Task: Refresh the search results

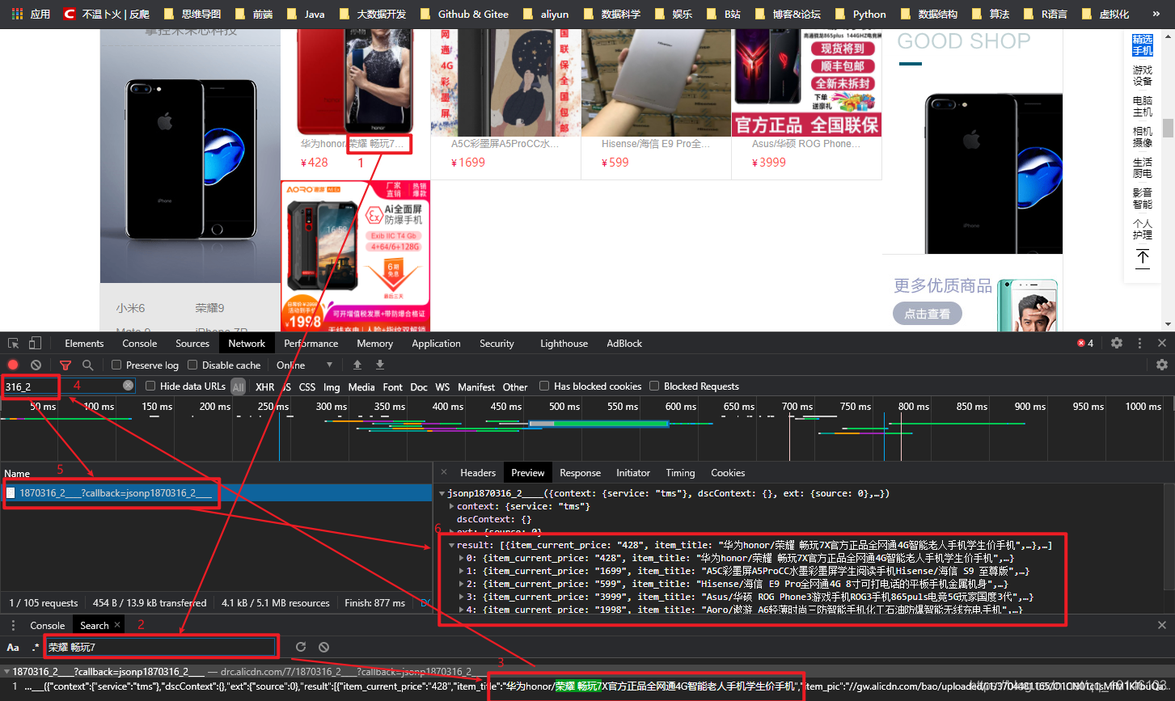Action: [x=301, y=647]
